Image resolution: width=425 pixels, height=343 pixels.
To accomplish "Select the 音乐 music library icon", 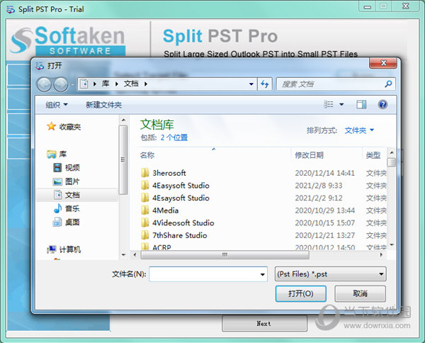I will (x=57, y=208).
